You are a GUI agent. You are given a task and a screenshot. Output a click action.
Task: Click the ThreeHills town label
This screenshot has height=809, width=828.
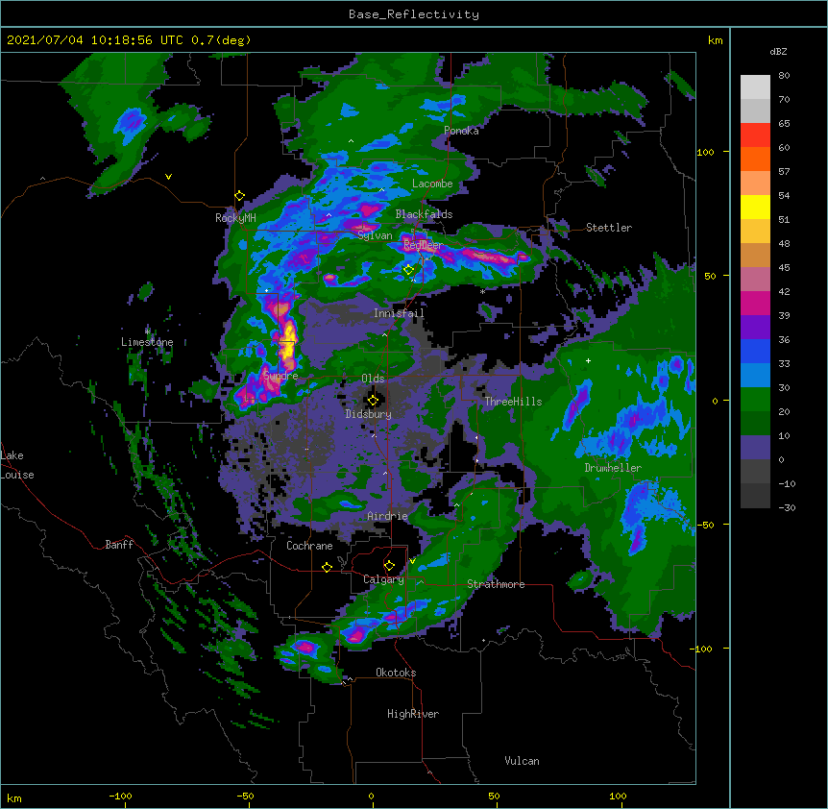(513, 402)
